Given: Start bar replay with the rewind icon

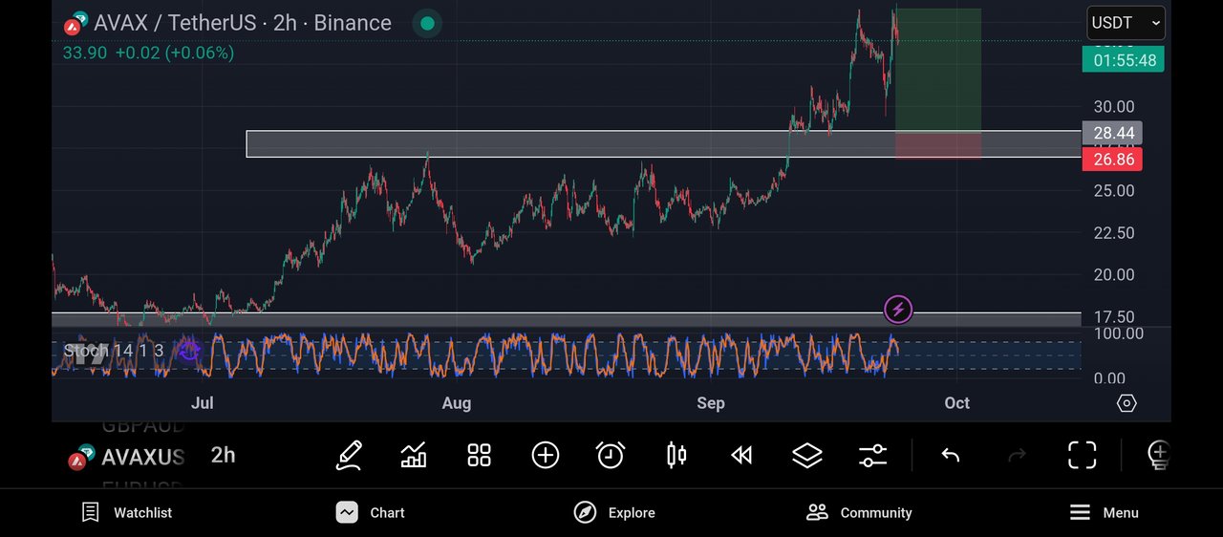Looking at the screenshot, I should tap(741, 456).
